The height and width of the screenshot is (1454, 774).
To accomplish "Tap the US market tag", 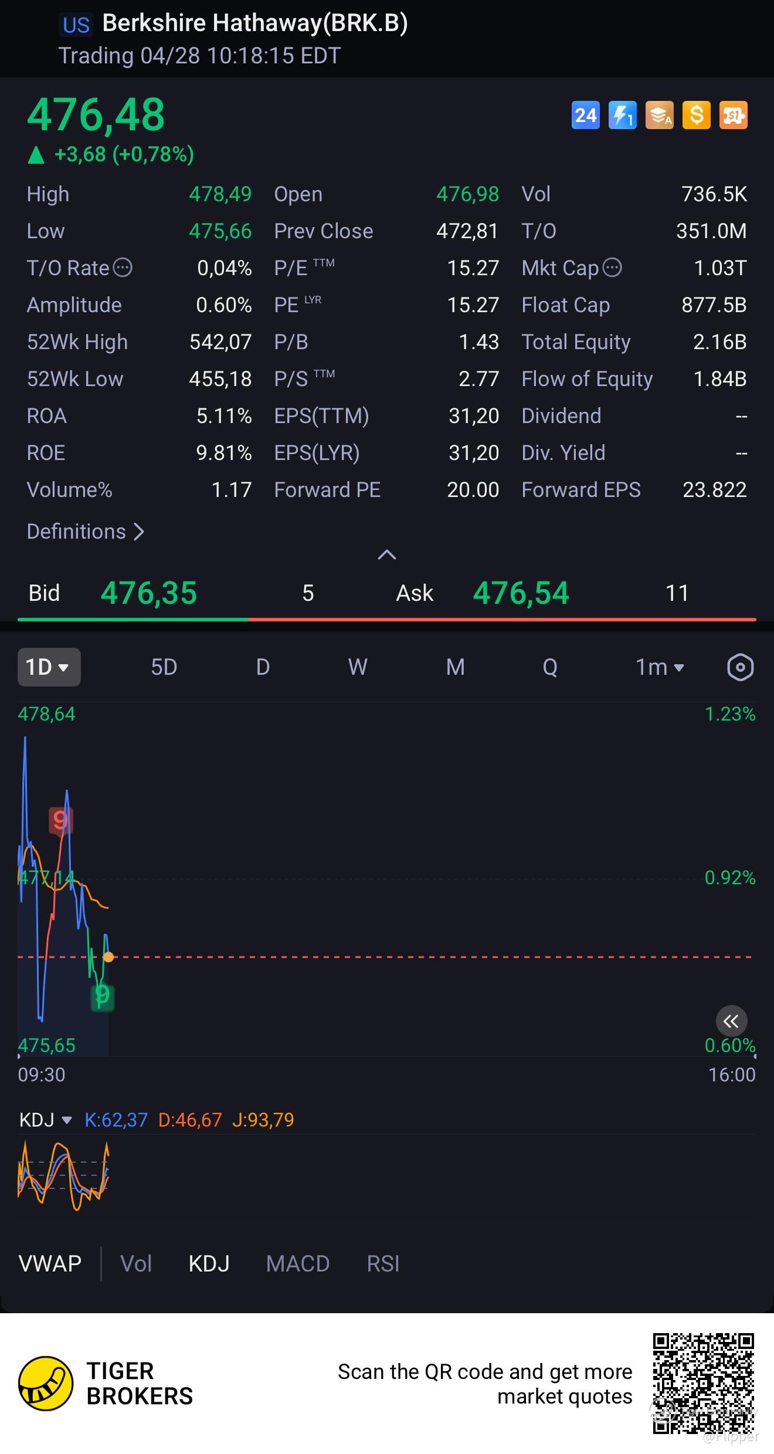I will [76, 25].
